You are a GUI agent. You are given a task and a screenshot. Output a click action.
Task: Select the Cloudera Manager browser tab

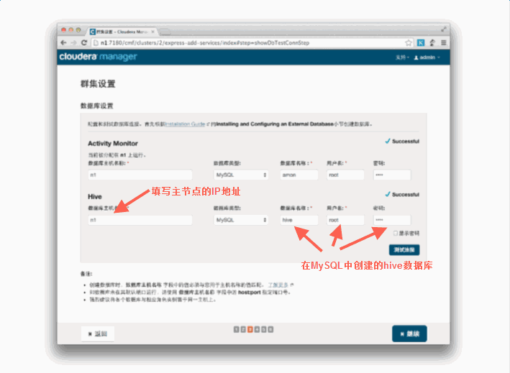pyautogui.click(x=122, y=32)
